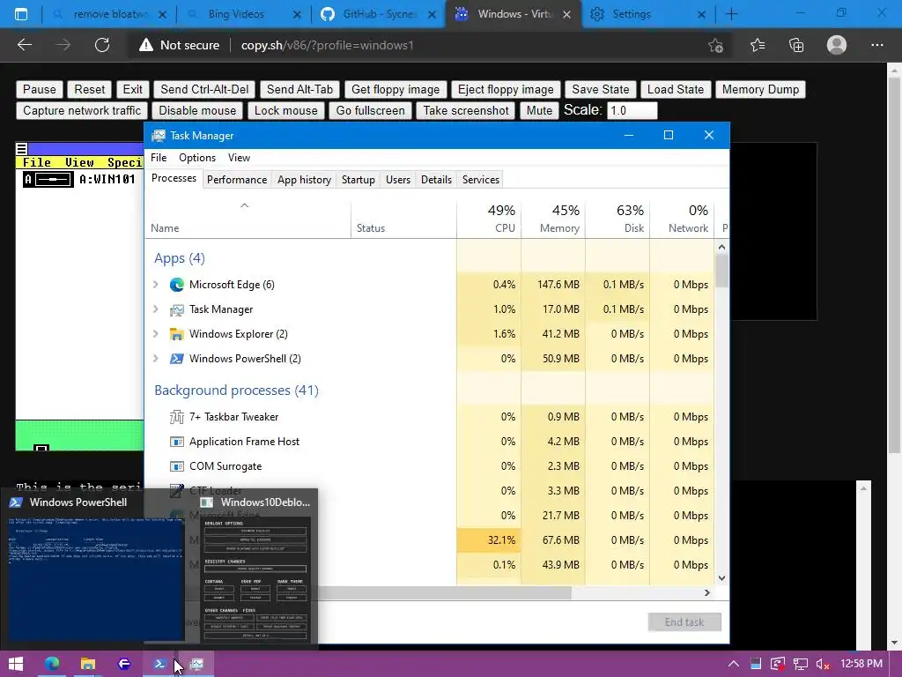Click Task Manager vertical scrollbar down arrow
The image size is (902, 677).
click(x=722, y=578)
